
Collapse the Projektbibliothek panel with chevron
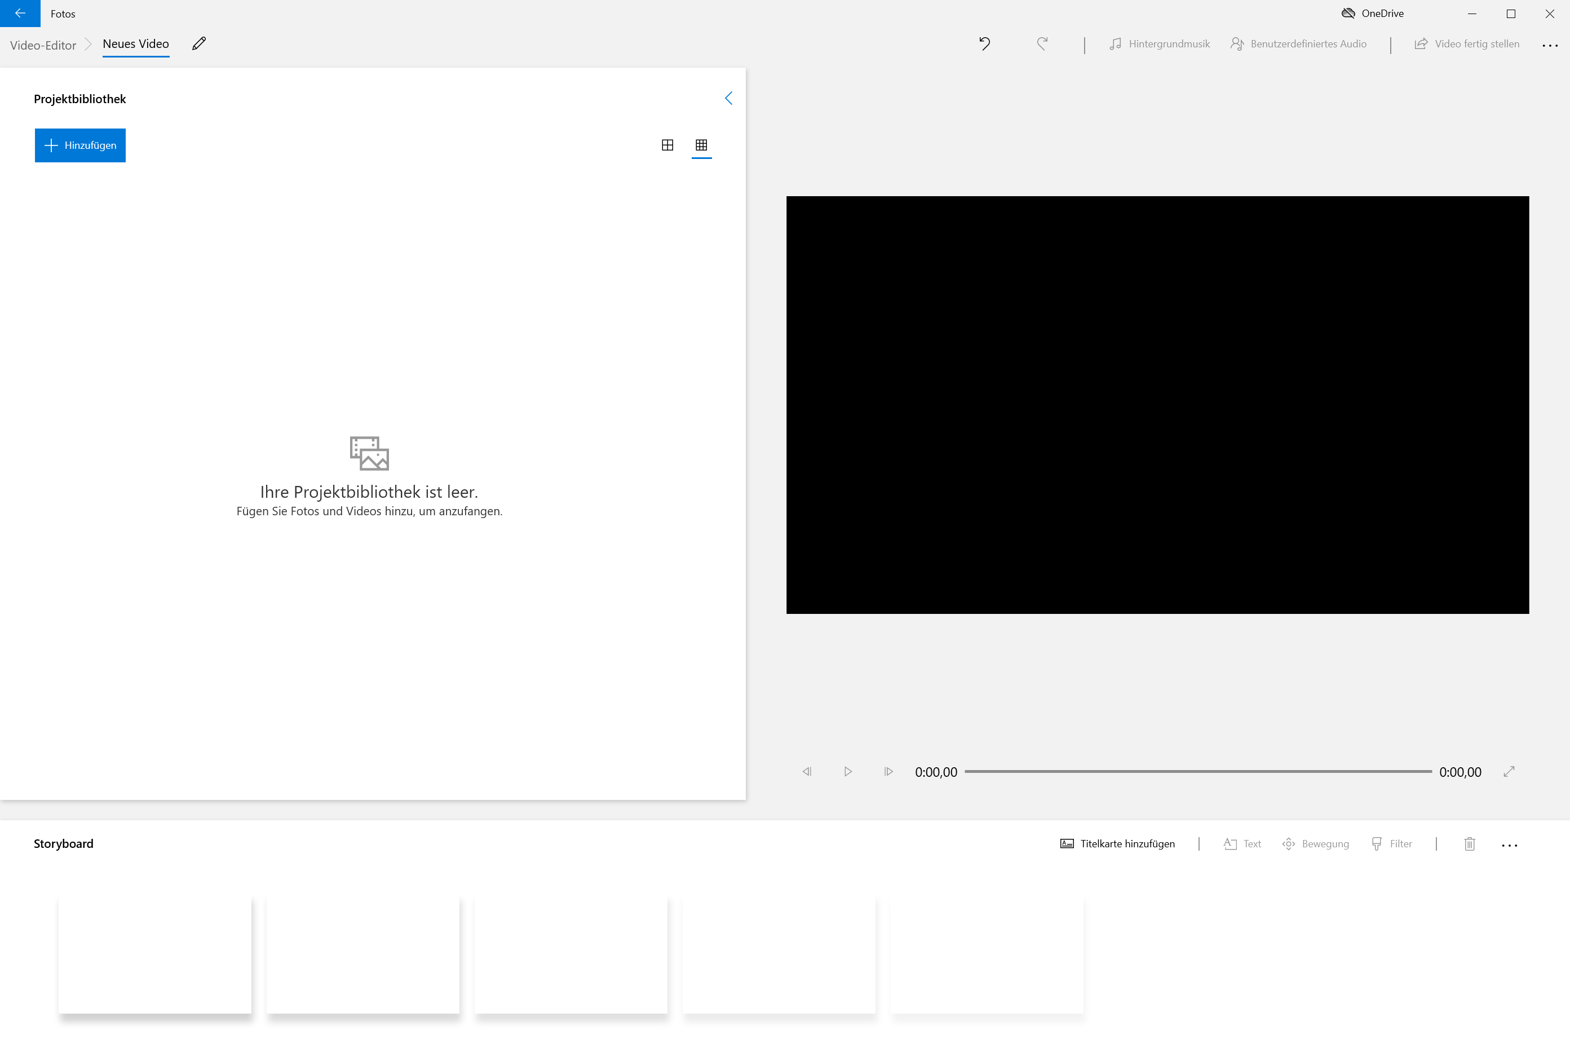729,99
